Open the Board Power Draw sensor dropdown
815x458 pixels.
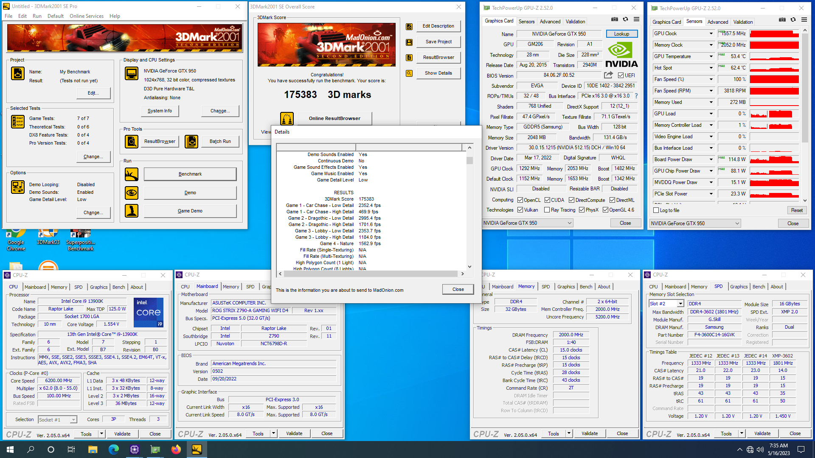tap(711, 159)
